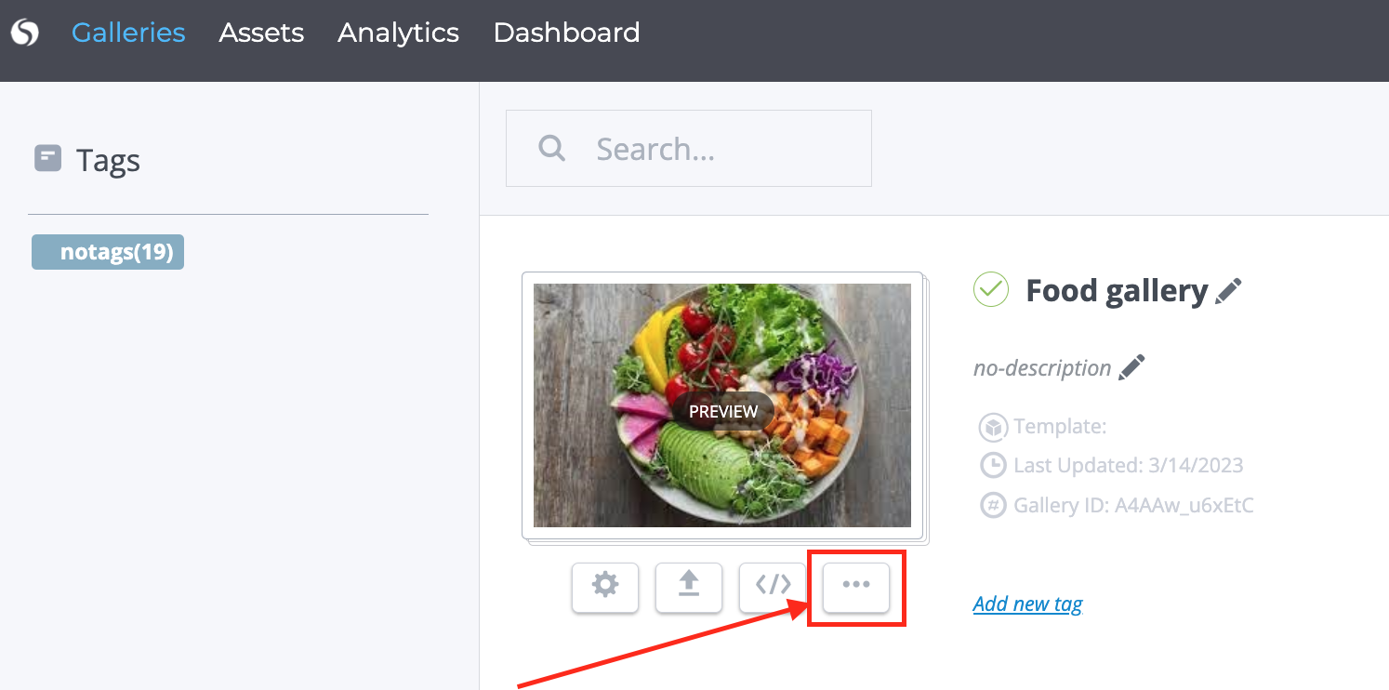The width and height of the screenshot is (1389, 690).
Task: Click the PREVIEW overlay button
Action: click(723, 411)
